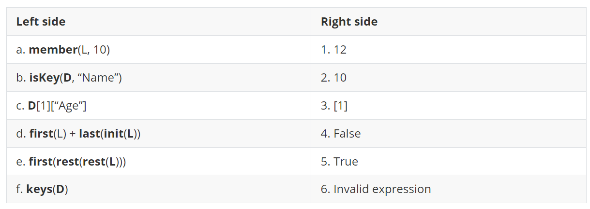Viewport: 590px width, 209px height.
Task: Click the 'f. keys(D)' cell
Action: tap(42, 189)
